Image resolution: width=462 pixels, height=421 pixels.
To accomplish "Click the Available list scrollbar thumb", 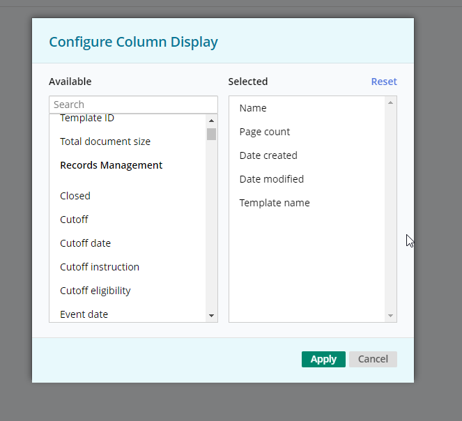I will 211,134.
